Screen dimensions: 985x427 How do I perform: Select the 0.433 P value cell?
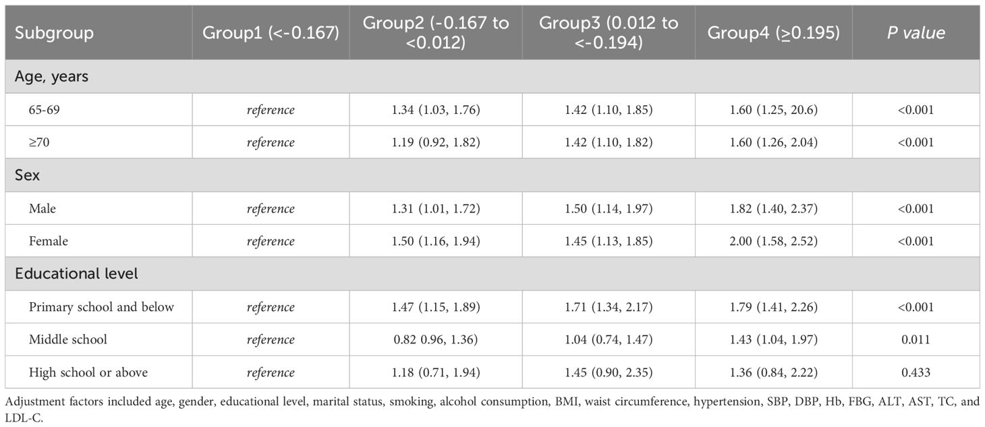click(916, 372)
